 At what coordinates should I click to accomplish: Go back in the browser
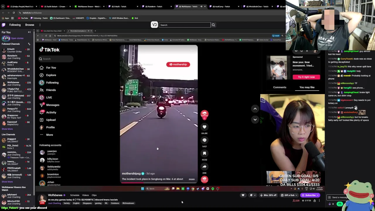coord(3,13)
